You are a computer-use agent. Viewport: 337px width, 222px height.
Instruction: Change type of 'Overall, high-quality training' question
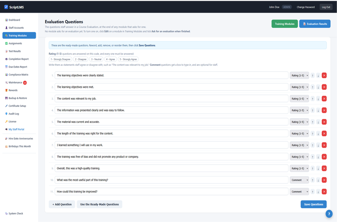coord(300,168)
